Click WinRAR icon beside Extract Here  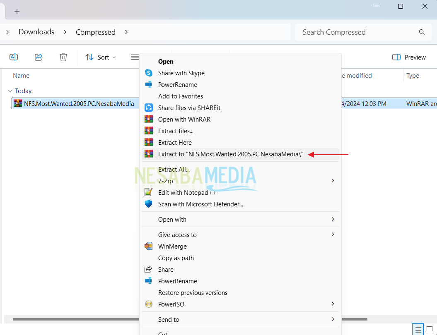pyautogui.click(x=149, y=142)
